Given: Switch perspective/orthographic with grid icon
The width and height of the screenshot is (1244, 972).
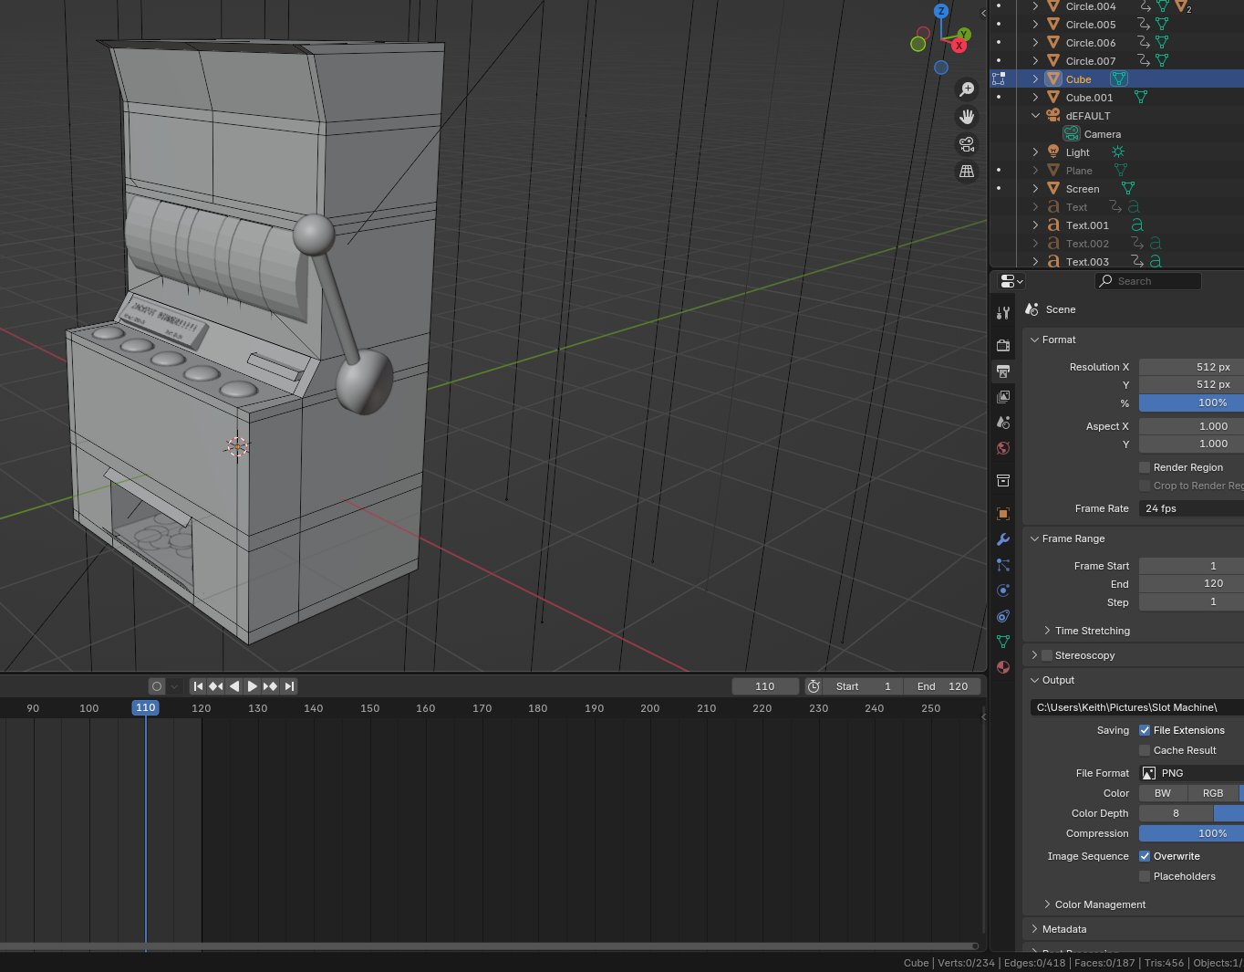Looking at the screenshot, I should point(967,172).
